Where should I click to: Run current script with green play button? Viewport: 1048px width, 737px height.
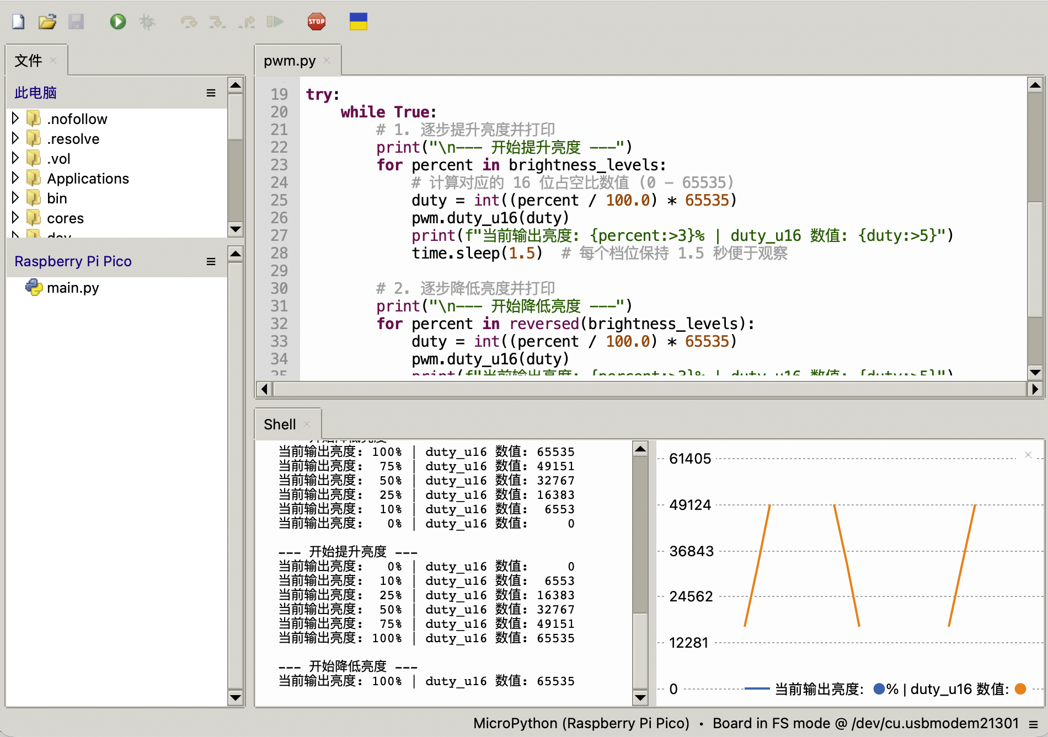pyautogui.click(x=117, y=22)
